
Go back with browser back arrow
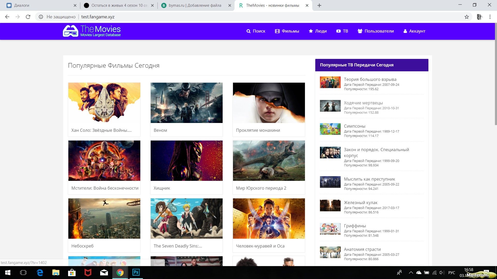(x=7, y=17)
